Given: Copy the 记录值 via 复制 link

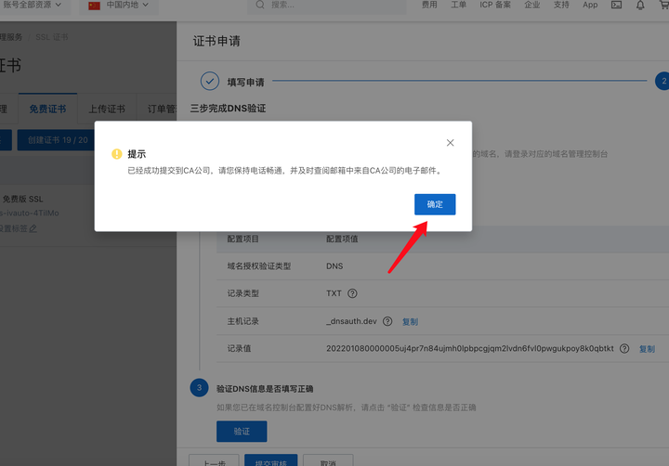Looking at the screenshot, I should pyautogui.click(x=647, y=349).
